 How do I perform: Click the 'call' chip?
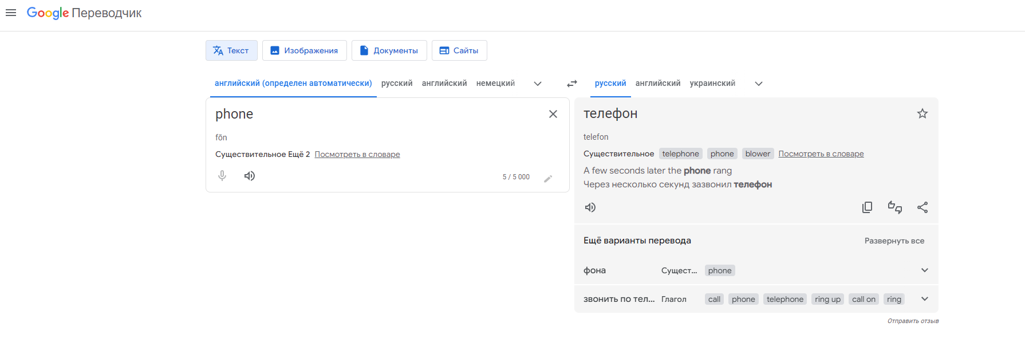tap(715, 299)
